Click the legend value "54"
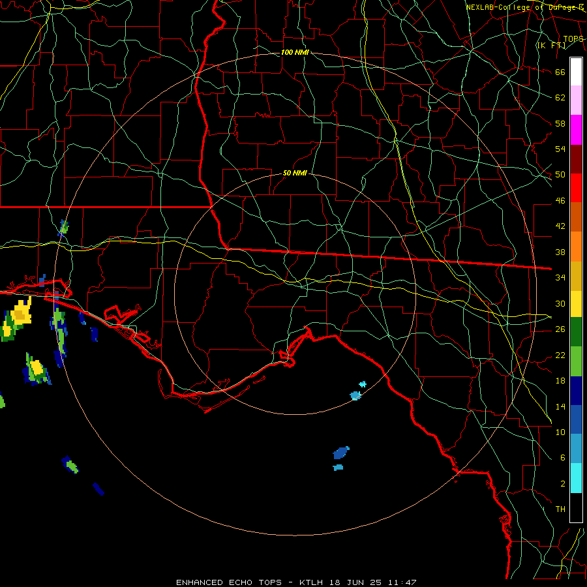 click(560, 149)
